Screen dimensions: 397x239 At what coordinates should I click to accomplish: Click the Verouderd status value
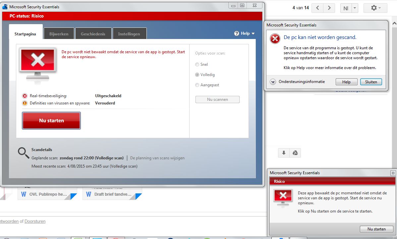tap(105, 103)
